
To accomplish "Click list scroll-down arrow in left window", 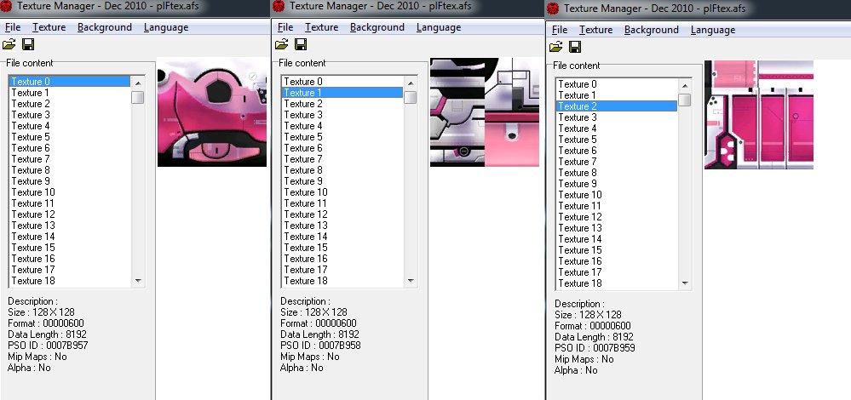I will pos(137,280).
